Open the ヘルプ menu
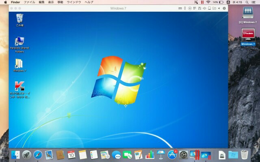Screen dimensions: 260x162 point(89,2)
